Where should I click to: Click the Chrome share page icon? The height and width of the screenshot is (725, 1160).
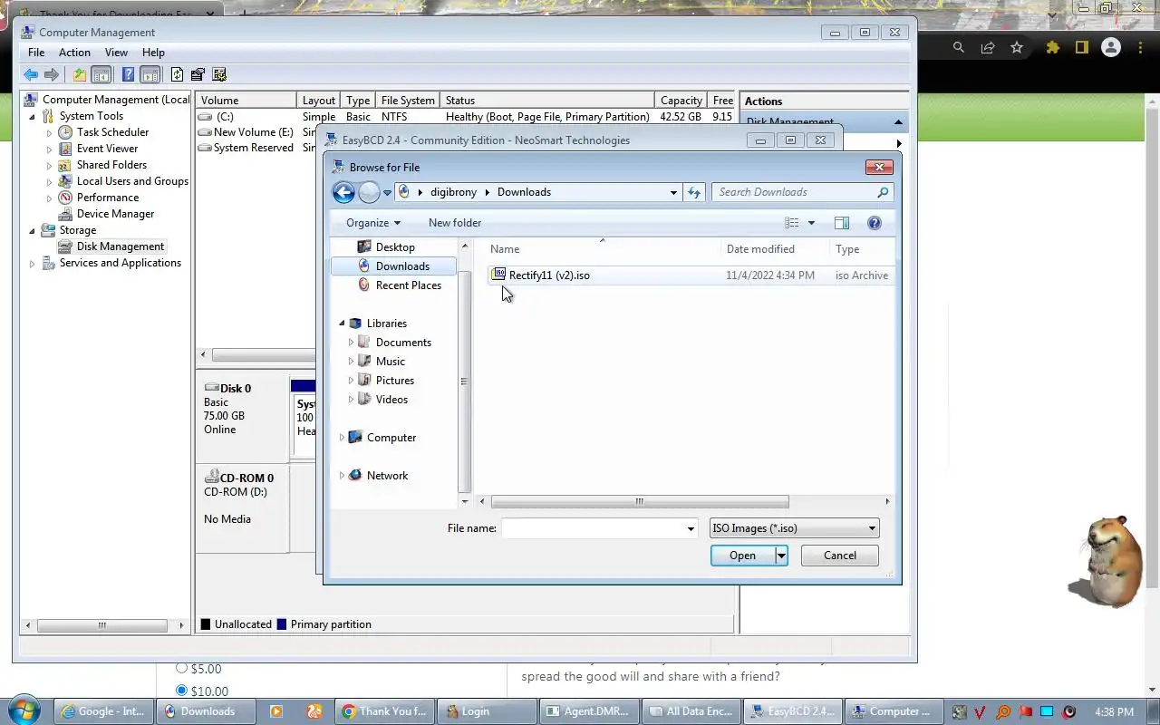point(988,48)
